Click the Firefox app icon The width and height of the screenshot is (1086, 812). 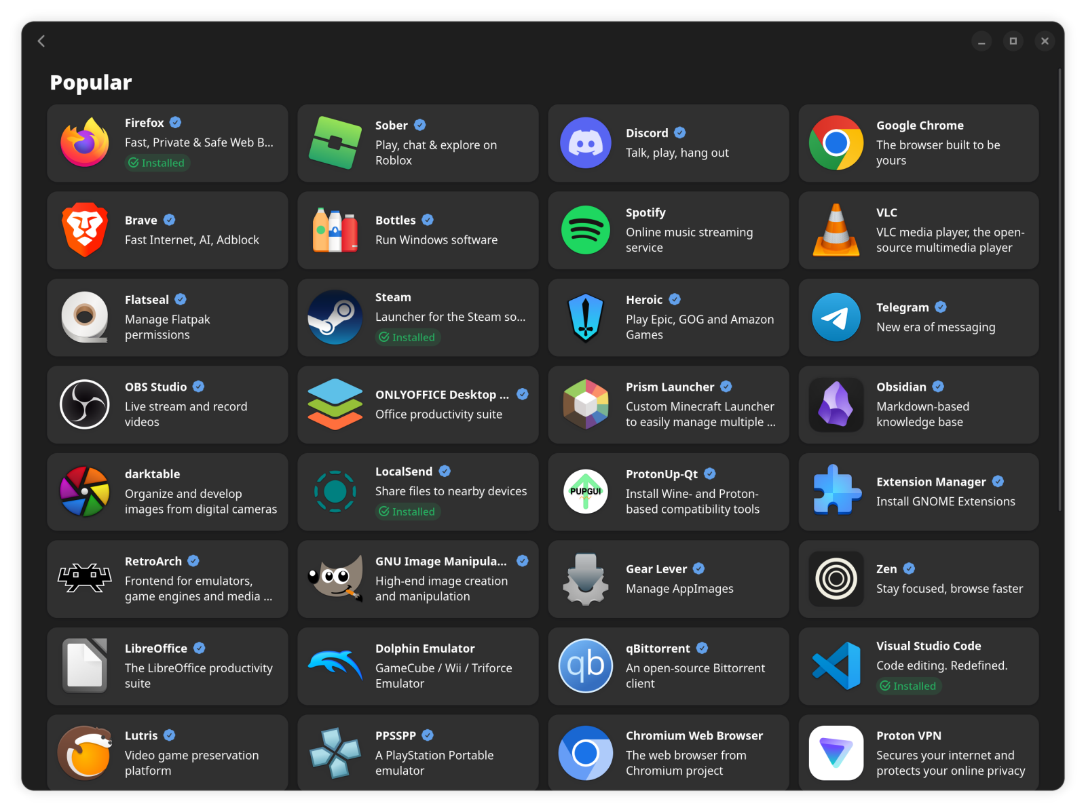pos(85,143)
